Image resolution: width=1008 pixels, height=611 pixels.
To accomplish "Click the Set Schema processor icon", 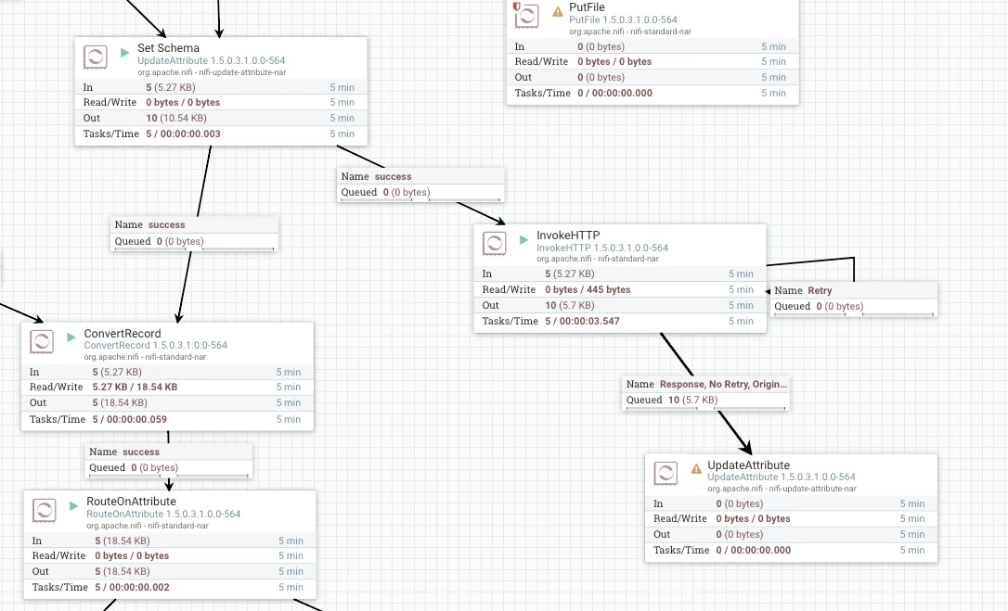I will pos(96,57).
